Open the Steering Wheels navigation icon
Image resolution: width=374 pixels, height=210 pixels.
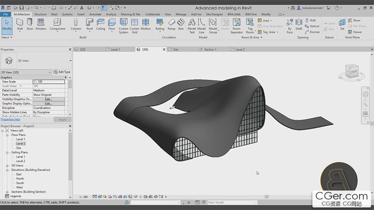[365, 94]
